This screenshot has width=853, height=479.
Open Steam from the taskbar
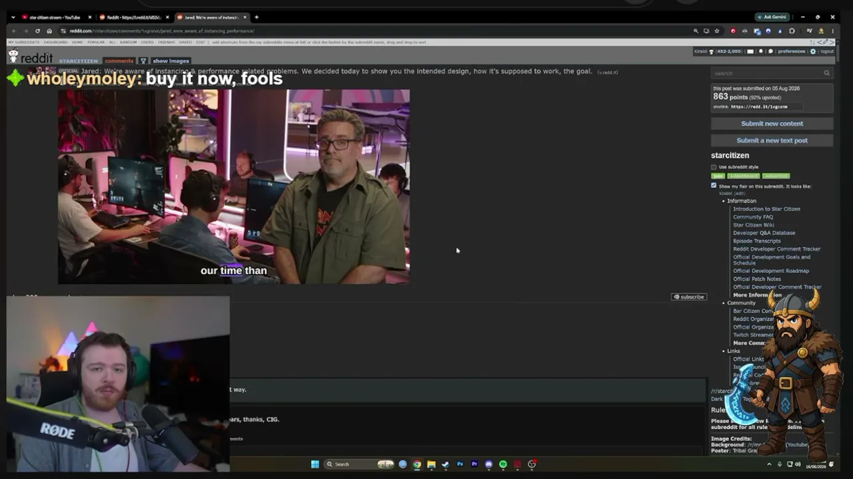[445, 464]
